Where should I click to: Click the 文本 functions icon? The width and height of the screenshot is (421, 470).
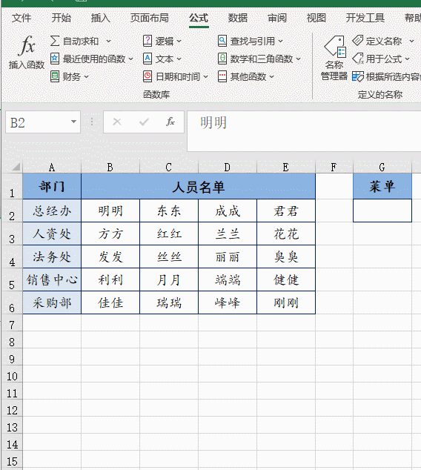[x=147, y=59]
